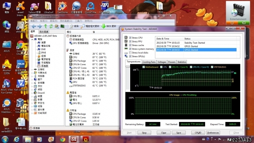
Task: Open Internet Explorer from the taskbar
Action: [16, 139]
